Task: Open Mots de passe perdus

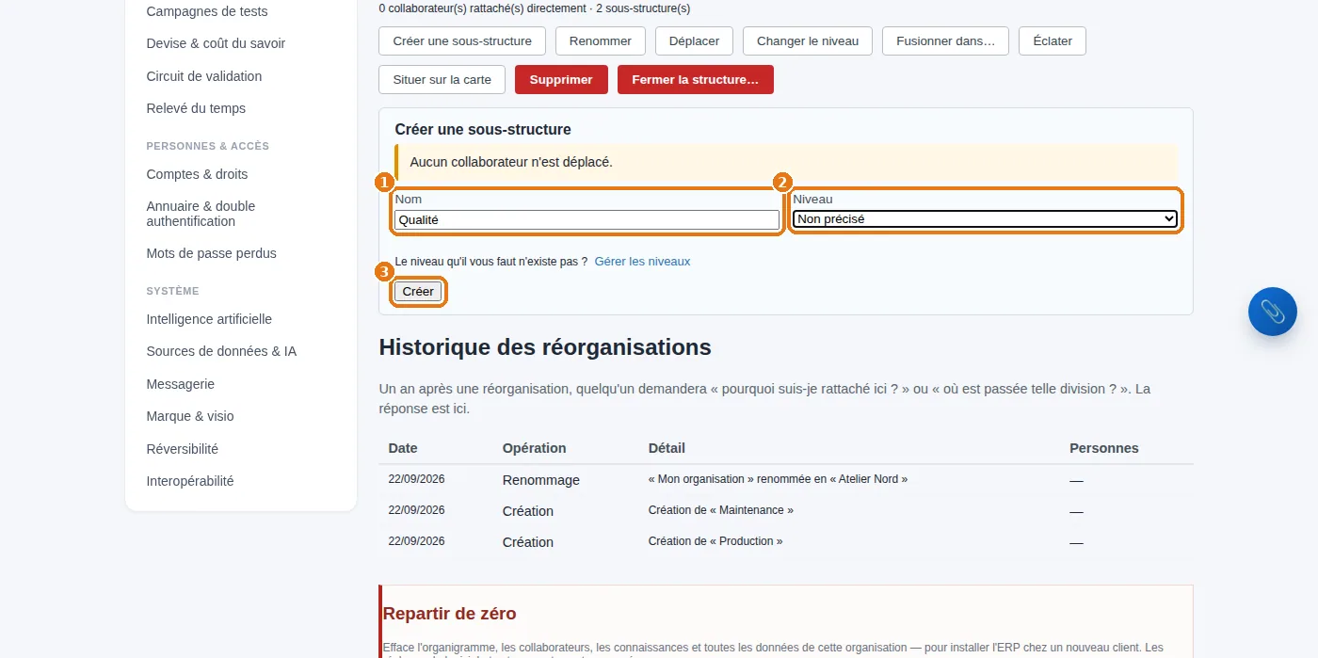Action: pos(211,253)
